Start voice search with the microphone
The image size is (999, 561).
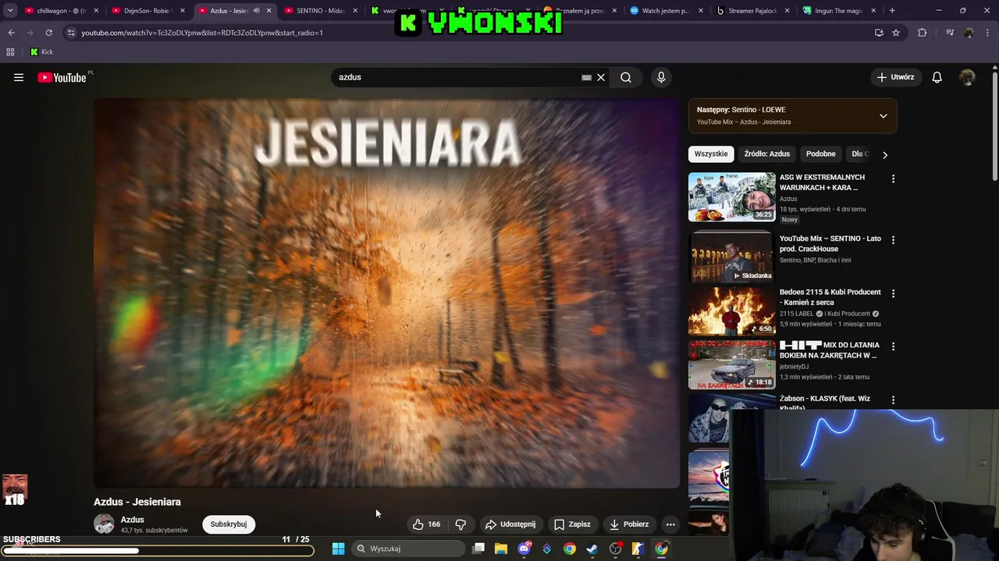coord(661,77)
